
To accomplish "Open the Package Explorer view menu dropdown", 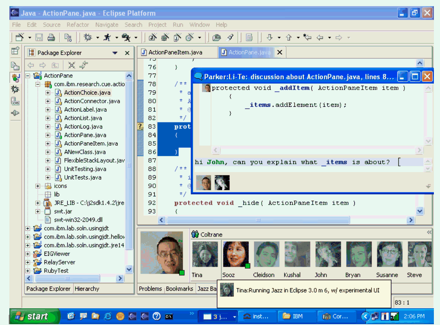I will (x=115, y=53).
